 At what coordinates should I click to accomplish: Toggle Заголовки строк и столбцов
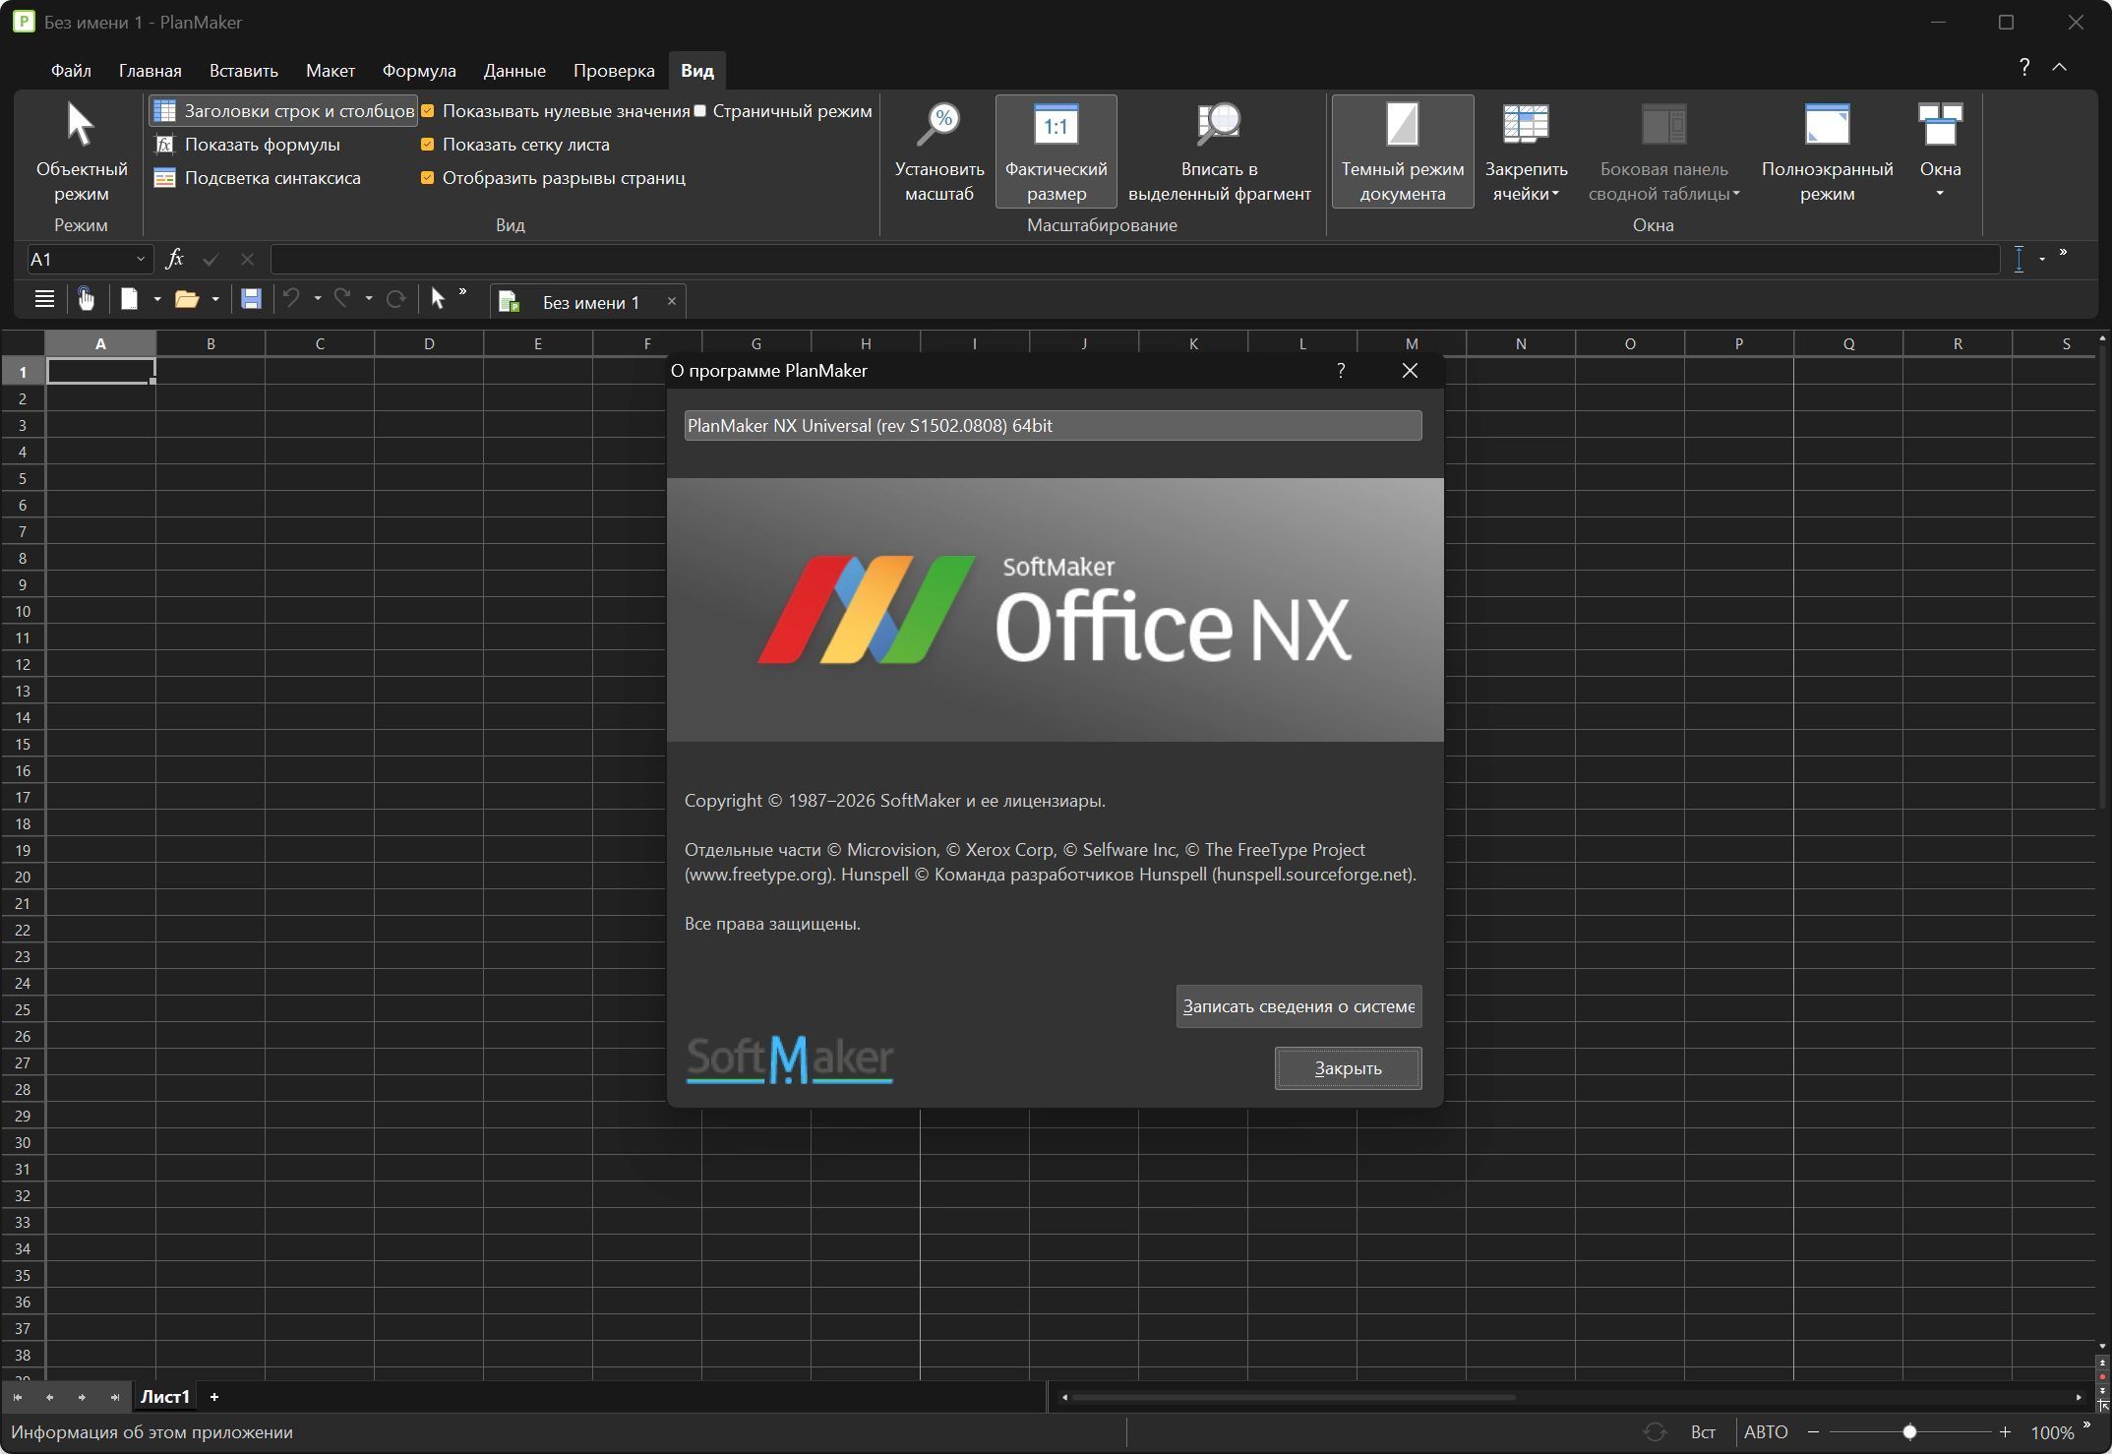click(284, 111)
